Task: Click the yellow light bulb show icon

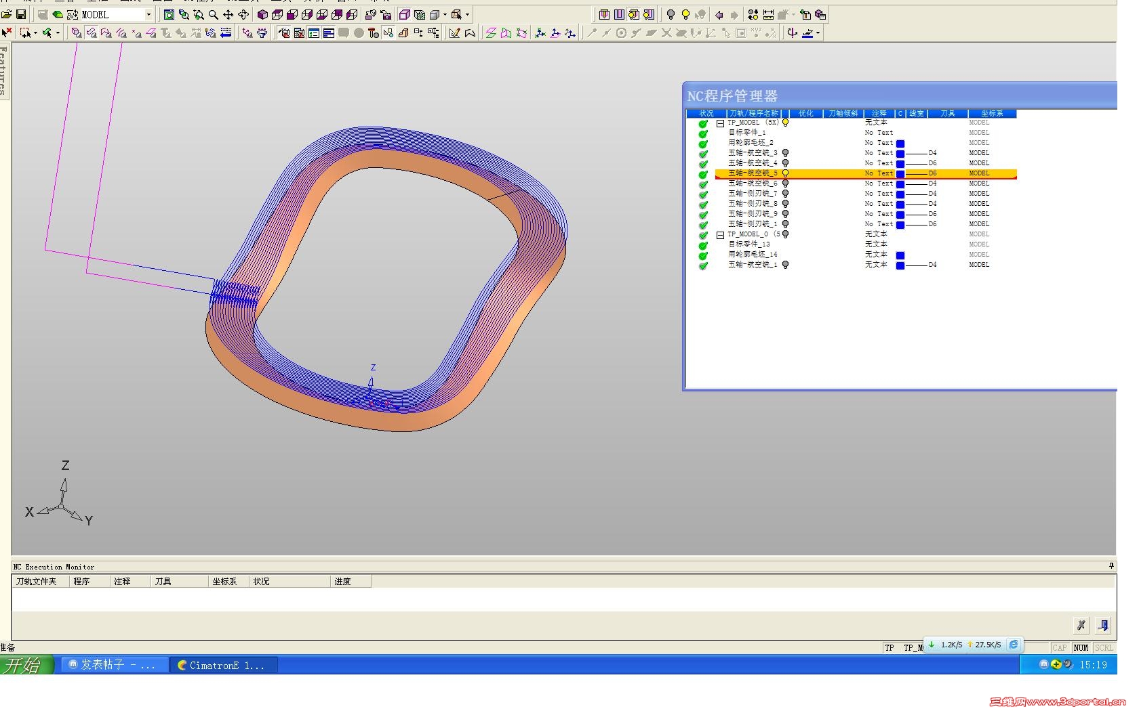Action: click(x=685, y=14)
